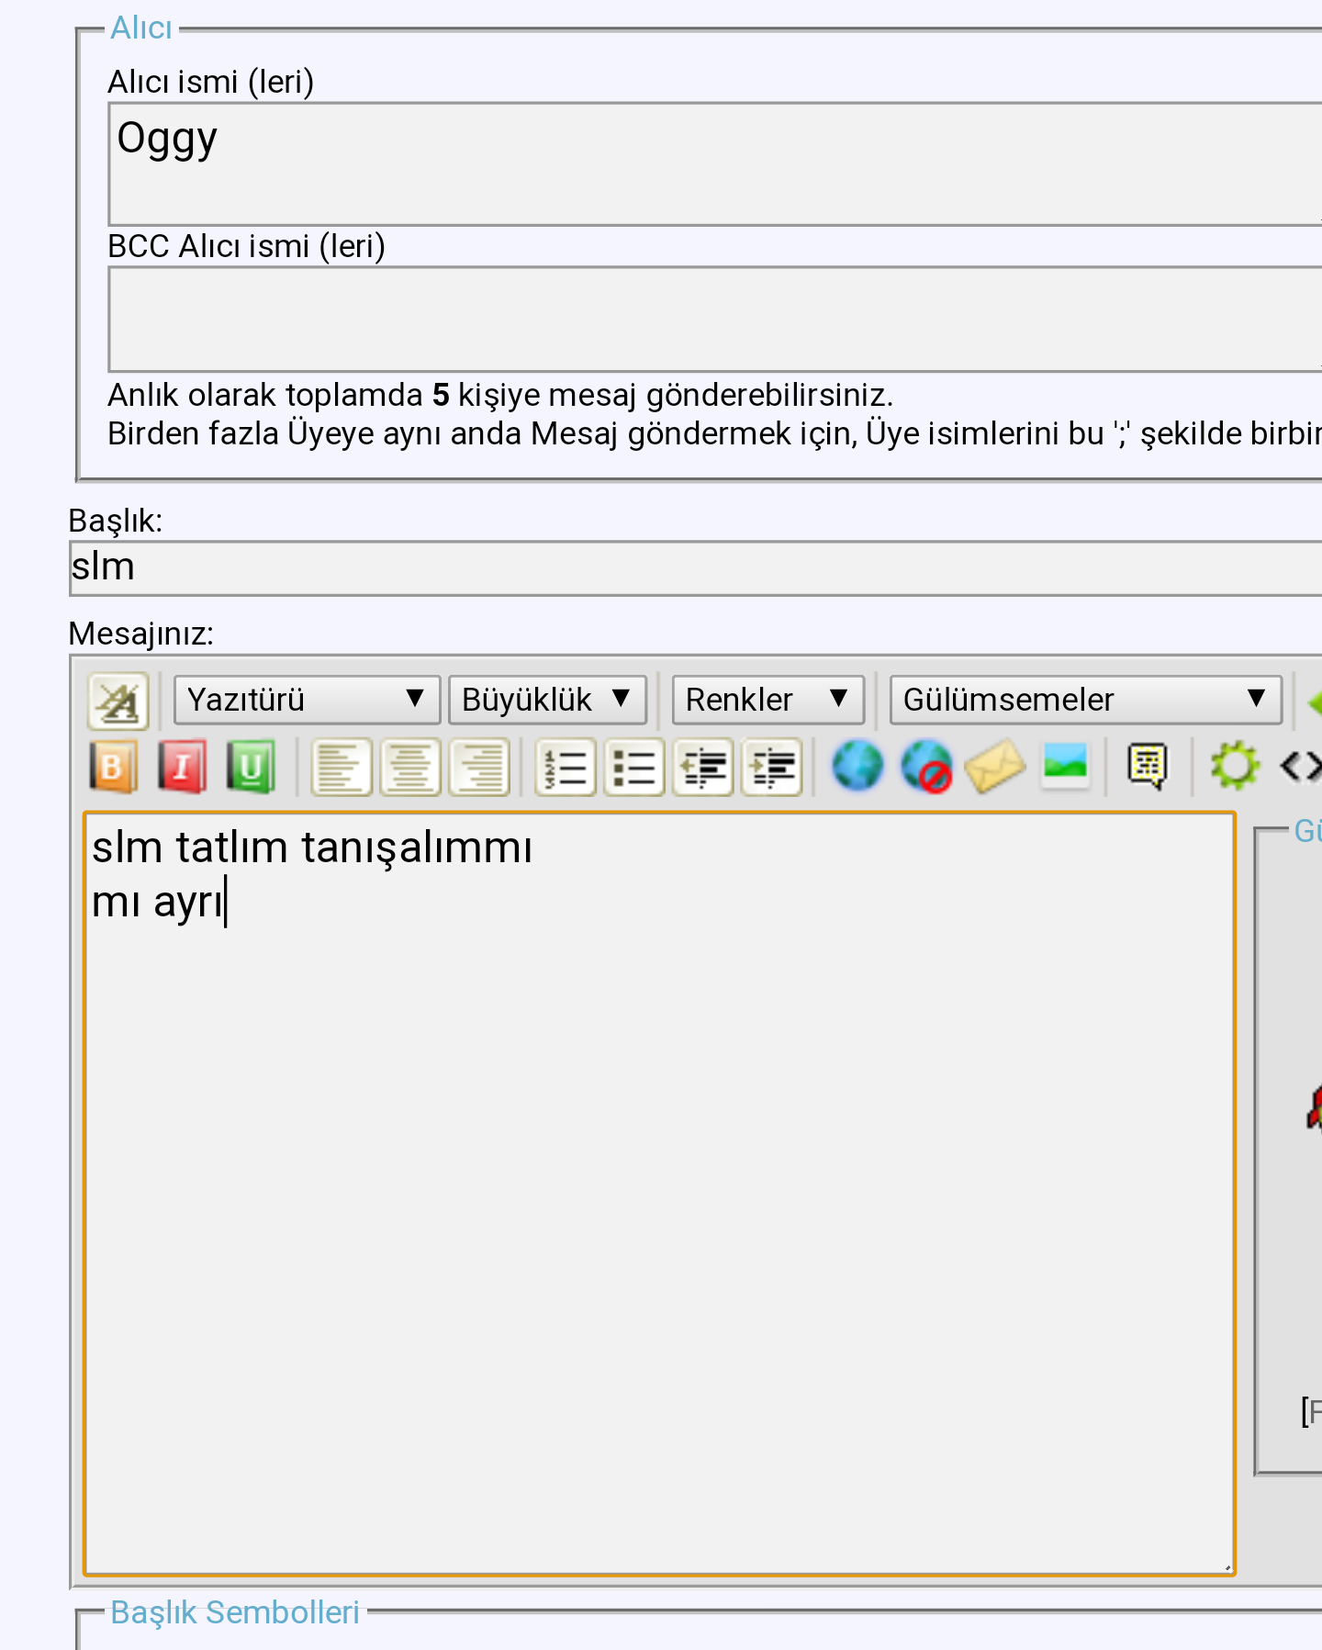Click the Mesajınız label
This screenshot has height=1650, width=1322.
140,634
